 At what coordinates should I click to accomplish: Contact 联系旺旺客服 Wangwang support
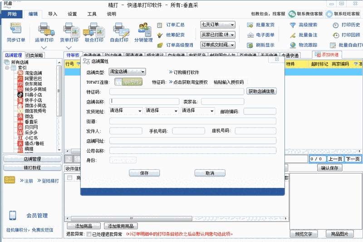point(343,14)
